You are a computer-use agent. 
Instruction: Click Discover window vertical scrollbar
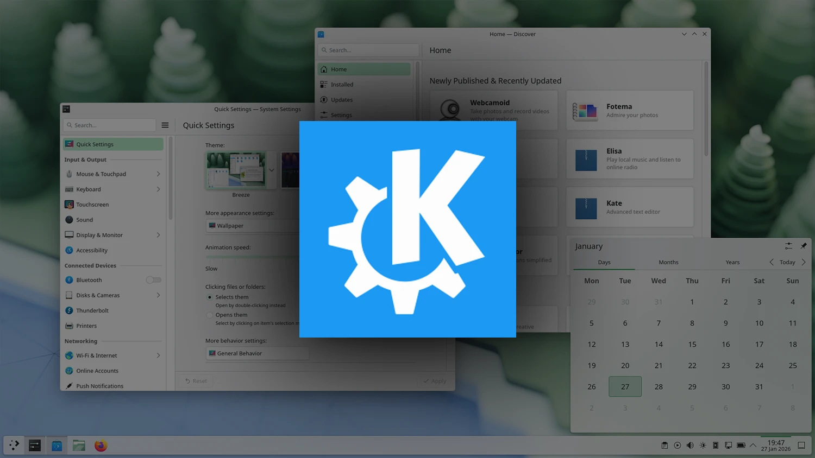[x=706, y=109]
